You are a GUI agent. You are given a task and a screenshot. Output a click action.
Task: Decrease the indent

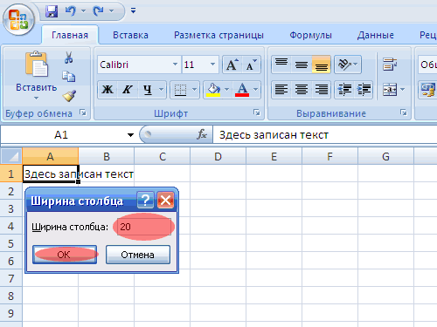pyautogui.click(x=344, y=90)
